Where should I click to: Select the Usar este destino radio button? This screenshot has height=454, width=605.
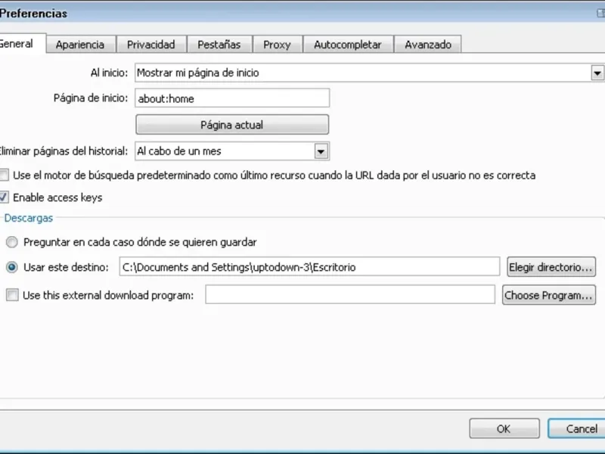pyautogui.click(x=12, y=267)
